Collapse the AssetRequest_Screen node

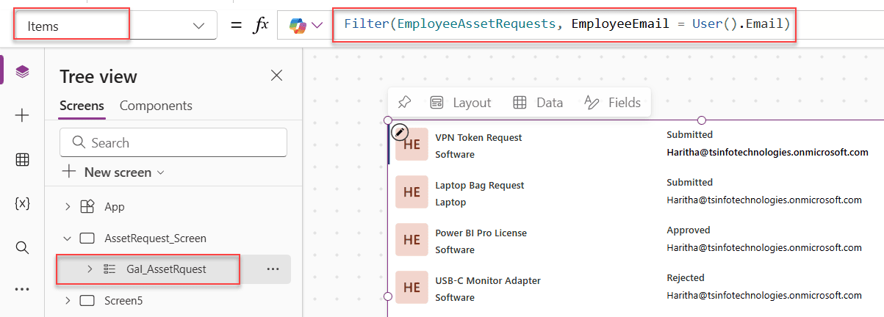68,238
